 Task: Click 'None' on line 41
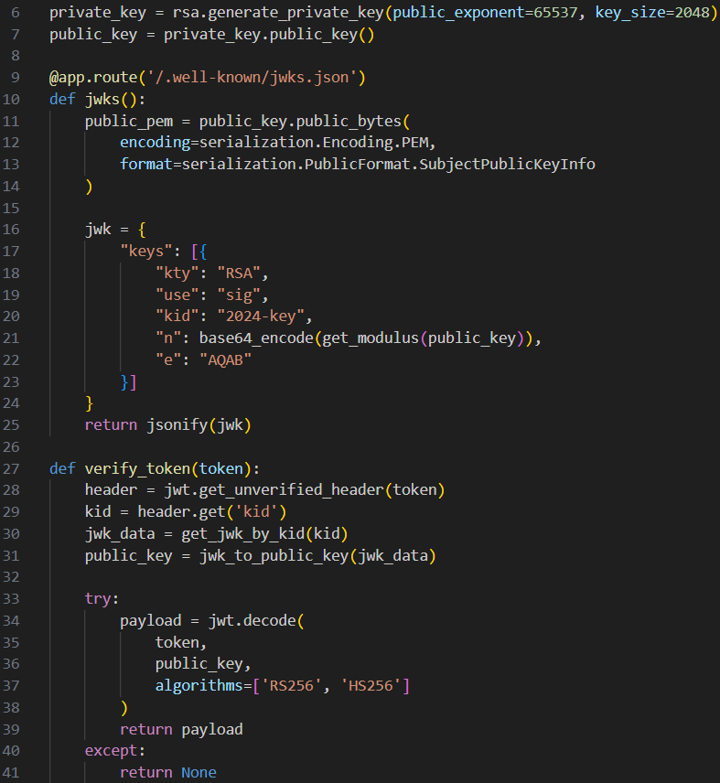coord(199,773)
